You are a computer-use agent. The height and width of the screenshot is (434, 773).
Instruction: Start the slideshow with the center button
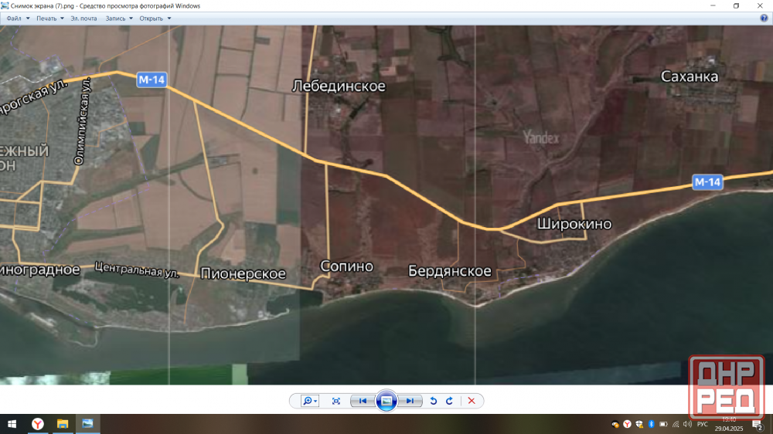point(386,401)
